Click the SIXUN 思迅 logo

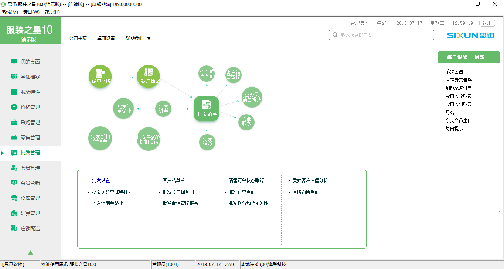tap(470, 35)
